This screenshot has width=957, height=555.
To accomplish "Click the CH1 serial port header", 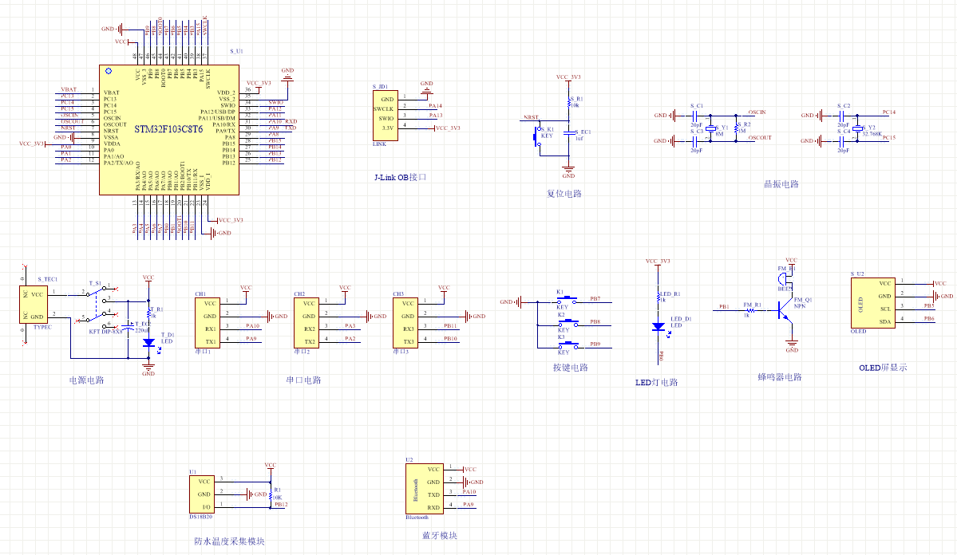I will click(x=208, y=322).
